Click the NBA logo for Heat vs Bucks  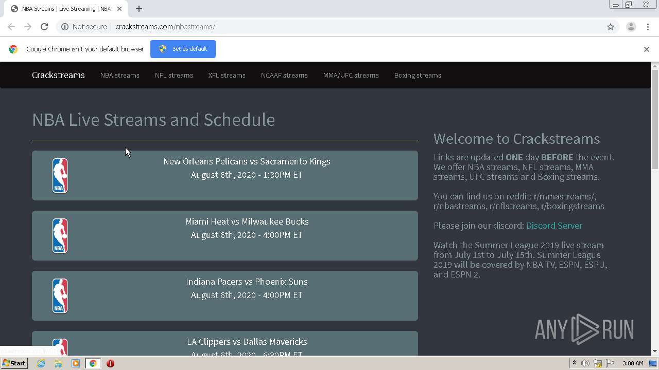60,235
